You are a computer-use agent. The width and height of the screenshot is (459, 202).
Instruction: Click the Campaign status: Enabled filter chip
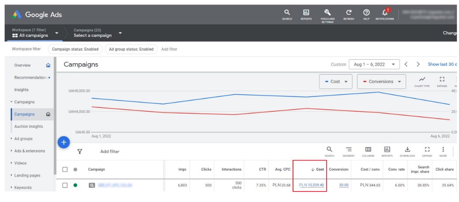click(x=75, y=49)
